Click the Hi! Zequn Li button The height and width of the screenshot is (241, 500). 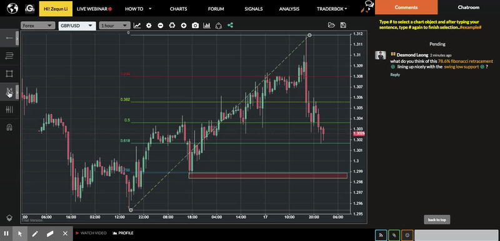56,9
